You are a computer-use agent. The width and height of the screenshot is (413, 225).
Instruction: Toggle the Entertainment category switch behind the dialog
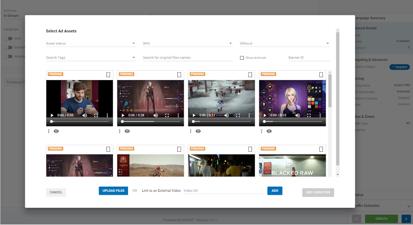8,48
